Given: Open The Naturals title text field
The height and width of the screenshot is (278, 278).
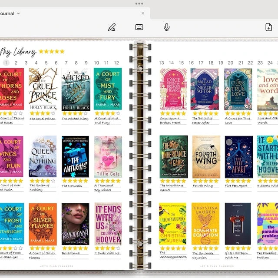Looking at the screenshot, I should [x=72, y=186].
